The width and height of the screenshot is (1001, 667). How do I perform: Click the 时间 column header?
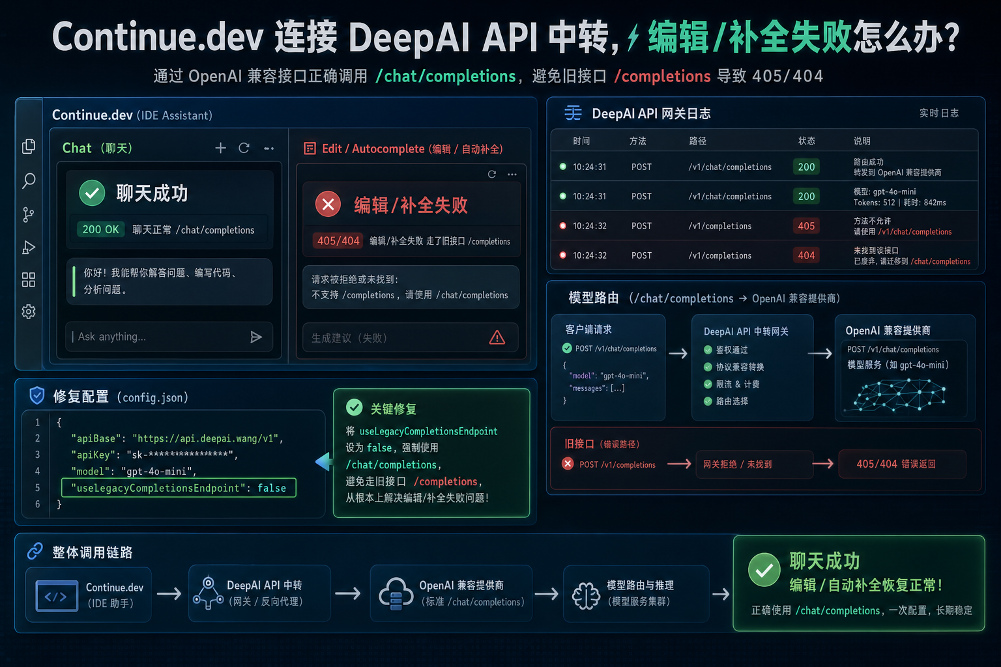point(581,141)
